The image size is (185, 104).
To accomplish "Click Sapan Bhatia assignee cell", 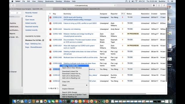I will [102, 41].
